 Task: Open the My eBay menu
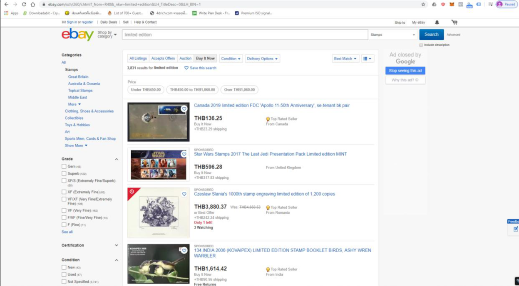(418, 22)
